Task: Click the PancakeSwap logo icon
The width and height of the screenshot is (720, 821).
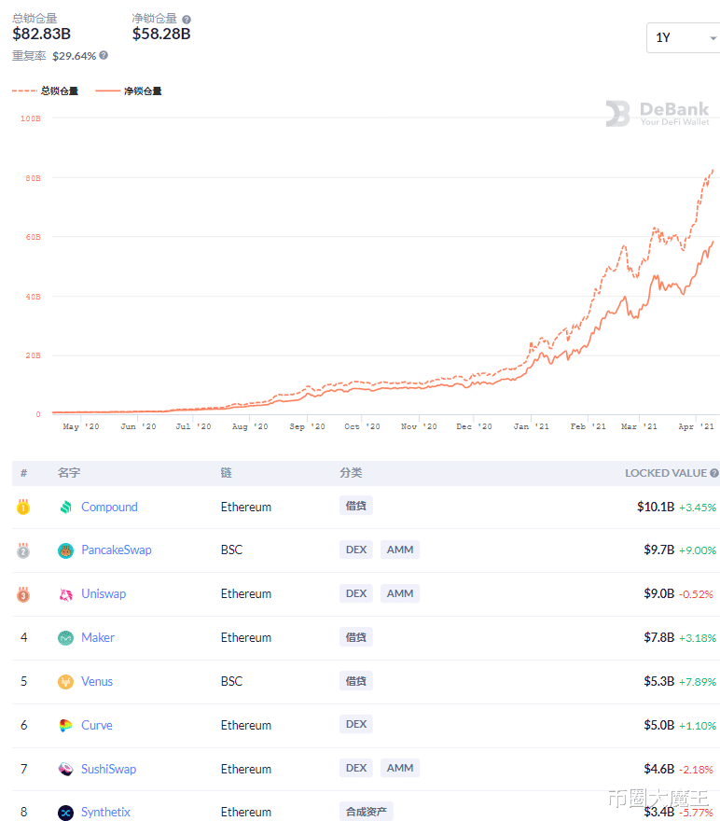Action: 65,550
